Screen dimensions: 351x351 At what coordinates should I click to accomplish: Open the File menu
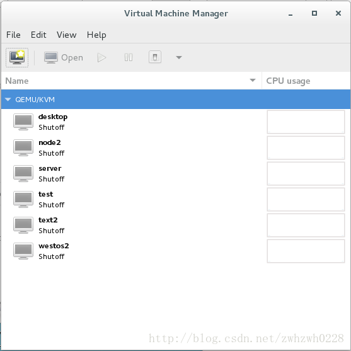pos(13,35)
